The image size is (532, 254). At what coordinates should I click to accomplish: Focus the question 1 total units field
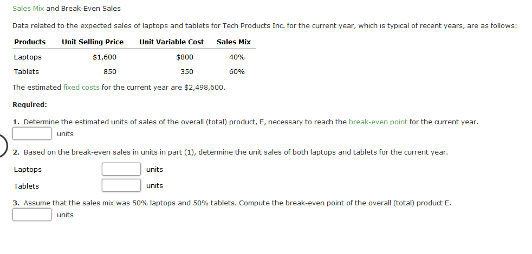coord(33,133)
